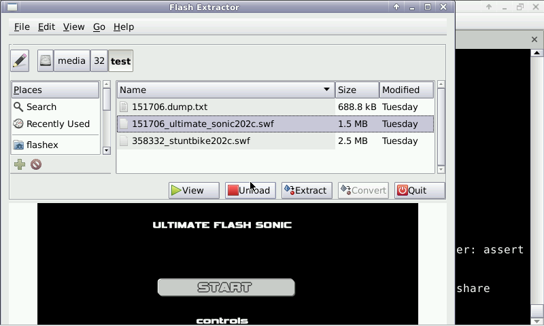This screenshot has height=326, width=544.
Task: Click the green plus add-bookmark icon
Action: pos(20,164)
